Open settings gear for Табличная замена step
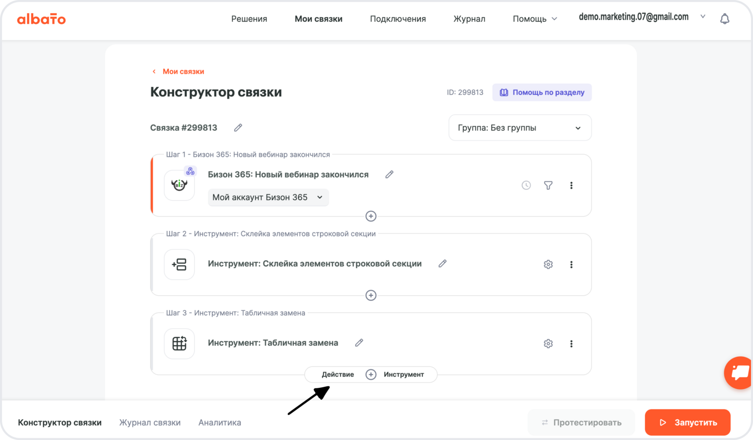The image size is (753, 440). (548, 344)
